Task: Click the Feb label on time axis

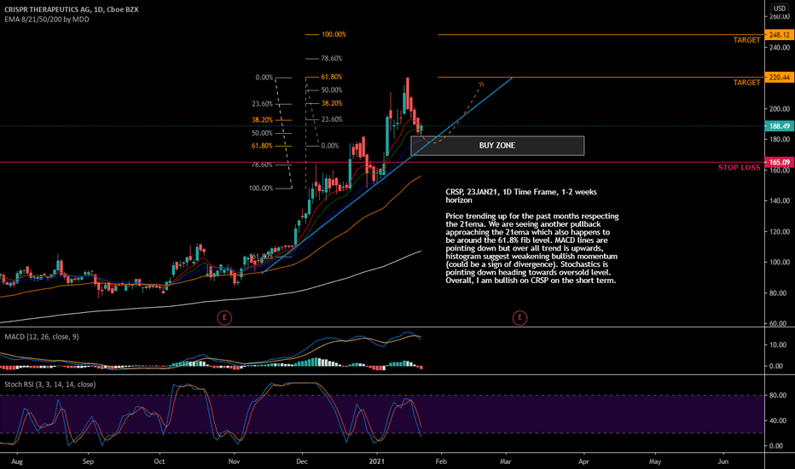Action: coord(441,461)
